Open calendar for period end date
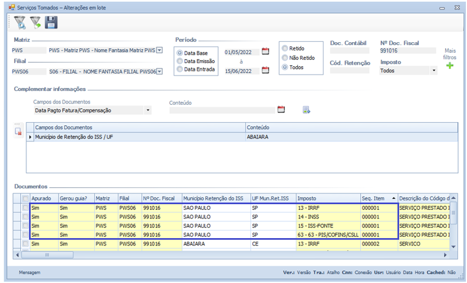Image resolution: width=467 pixels, height=283 pixels. click(266, 70)
